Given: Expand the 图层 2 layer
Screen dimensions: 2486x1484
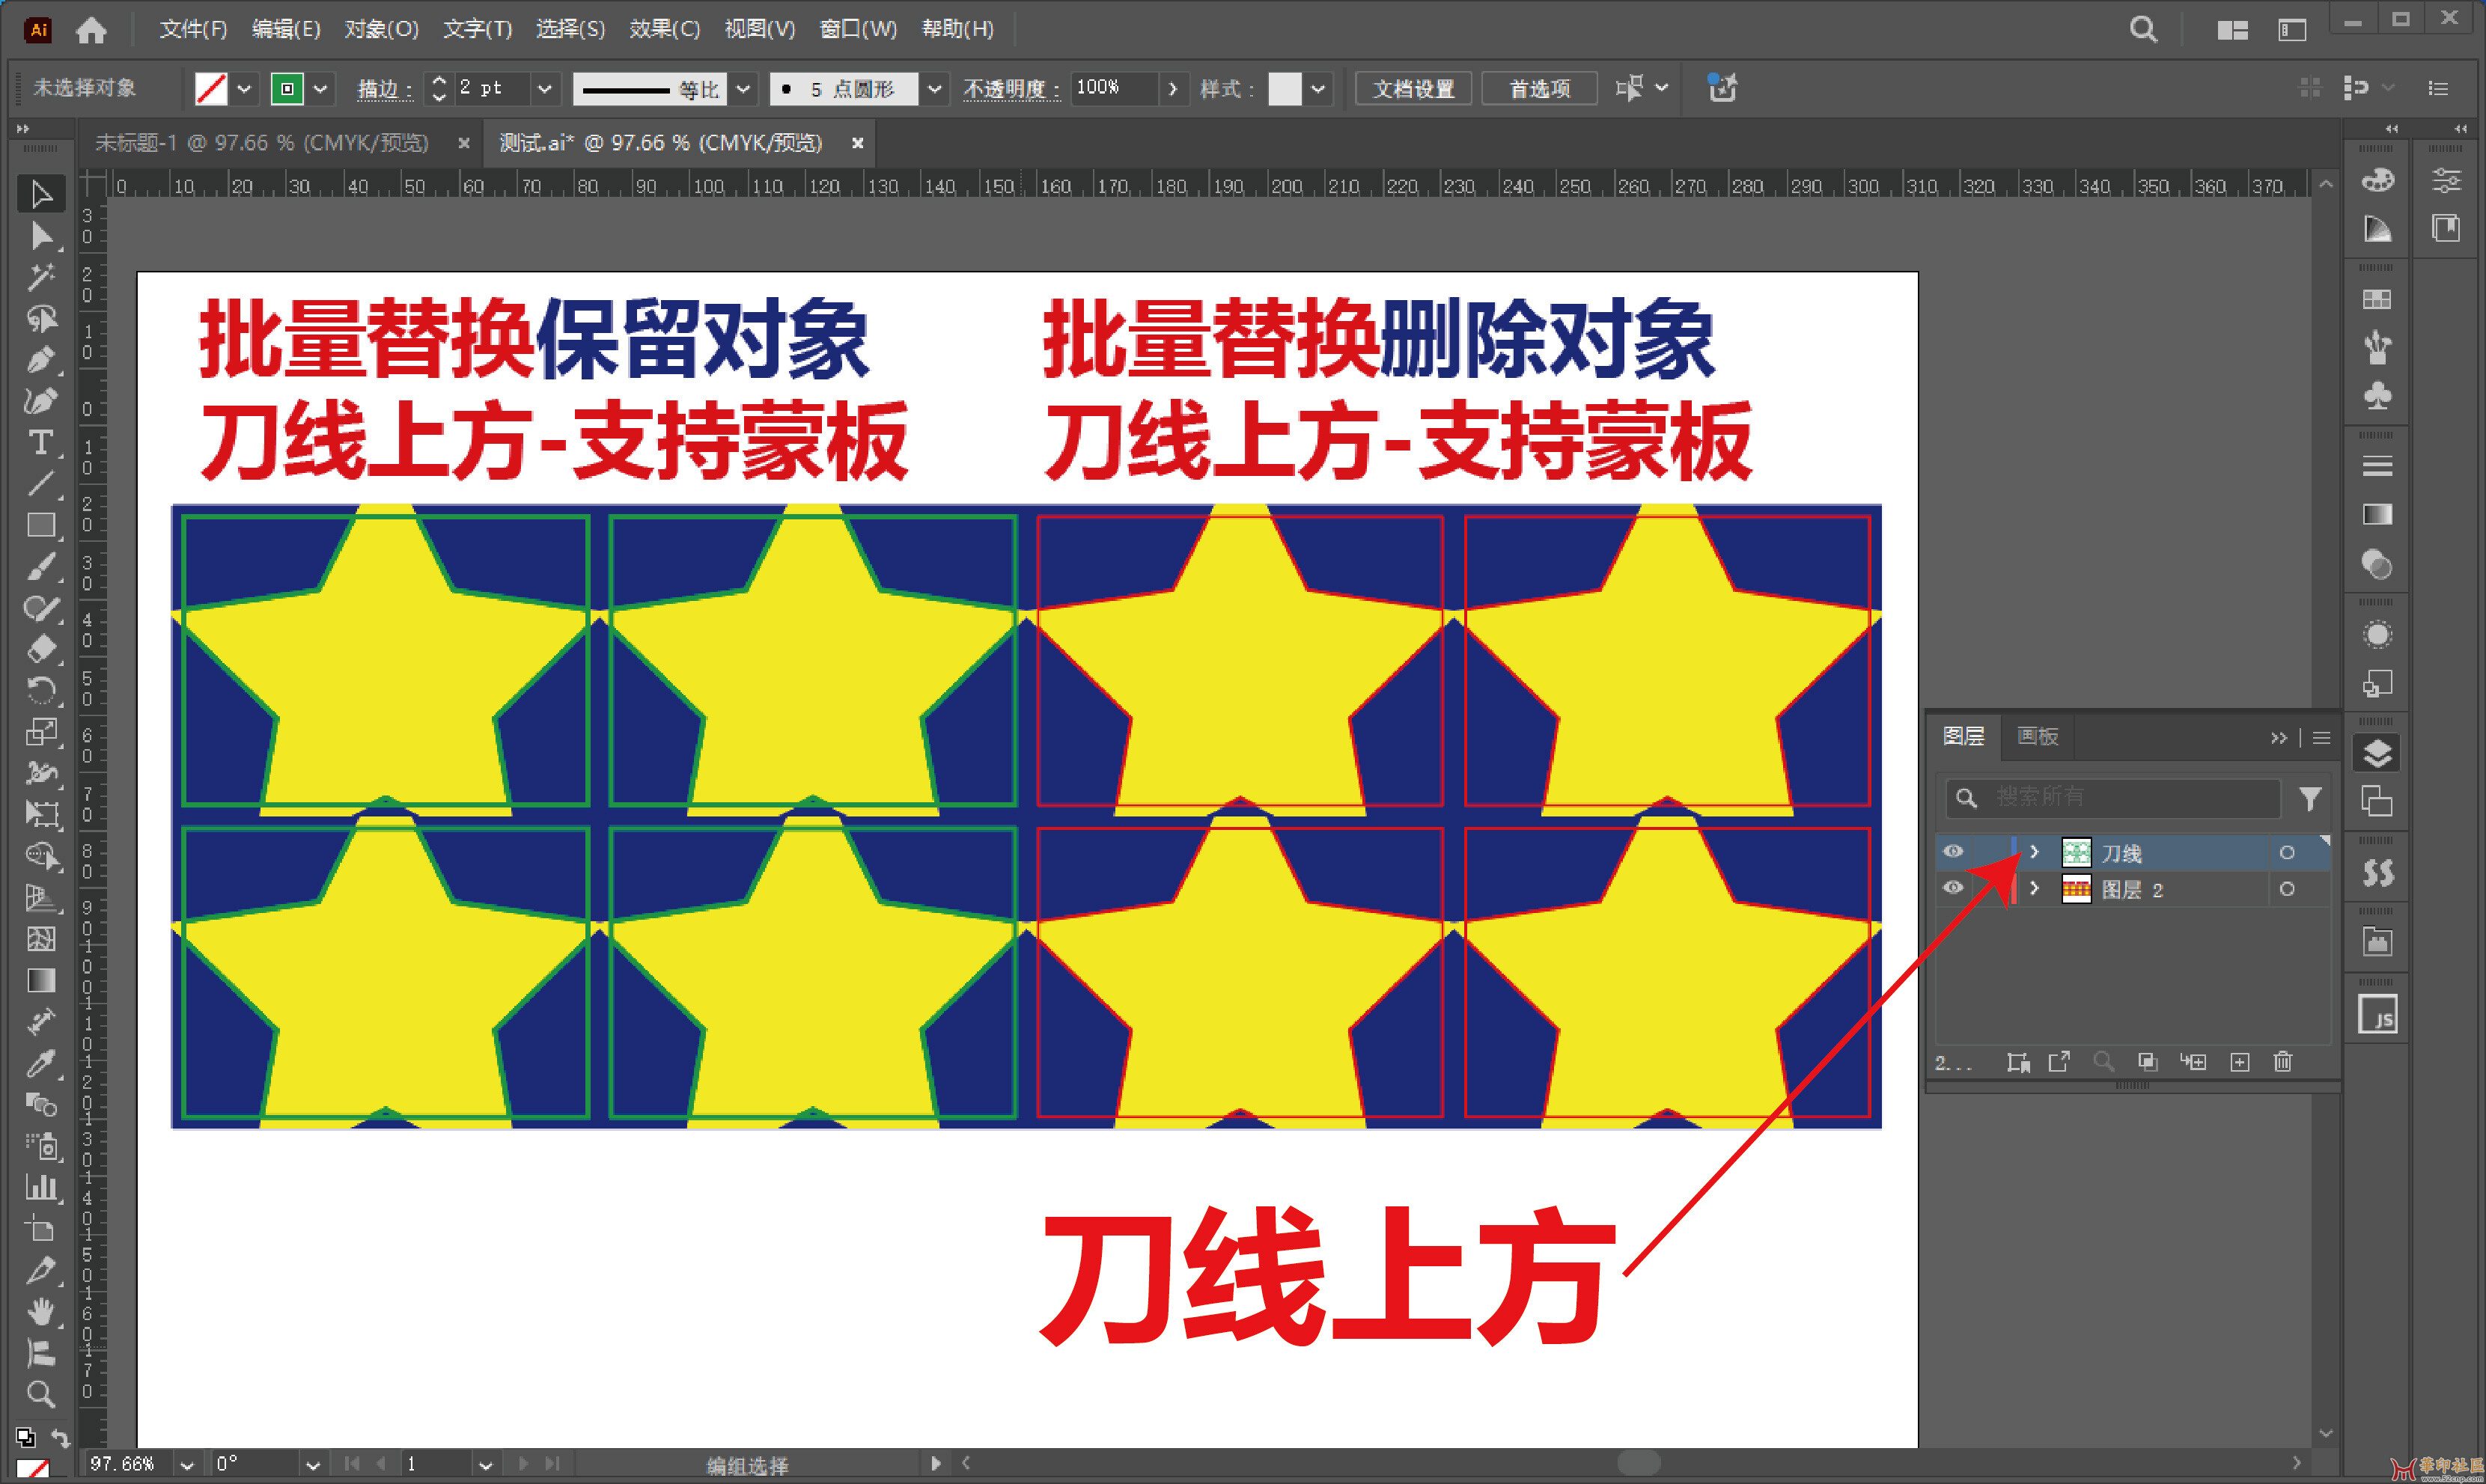Looking at the screenshot, I should click(2034, 888).
